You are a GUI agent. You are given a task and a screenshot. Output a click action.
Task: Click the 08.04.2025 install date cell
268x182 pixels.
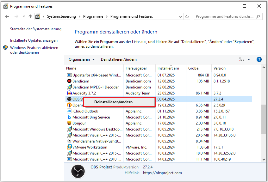coord(166,99)
